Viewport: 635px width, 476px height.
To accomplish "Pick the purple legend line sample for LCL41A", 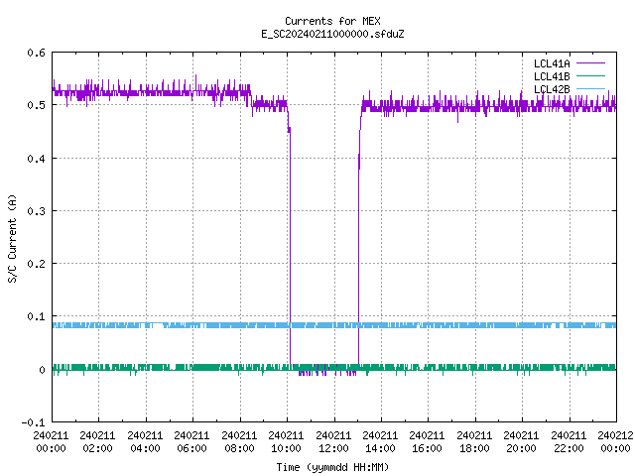I will coord(590,63).
